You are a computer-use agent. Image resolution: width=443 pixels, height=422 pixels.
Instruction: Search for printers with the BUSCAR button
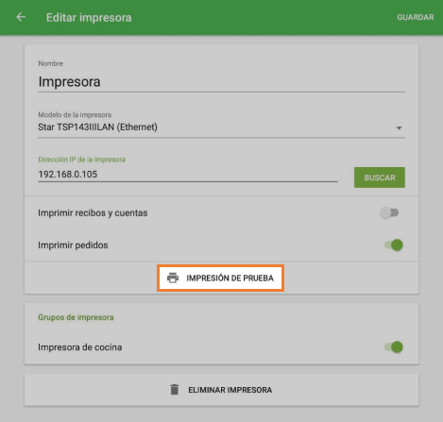click(x=380, y=177)
